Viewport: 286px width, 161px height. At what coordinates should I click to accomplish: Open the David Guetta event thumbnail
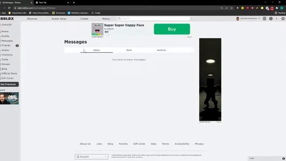(x=9, y=98)
